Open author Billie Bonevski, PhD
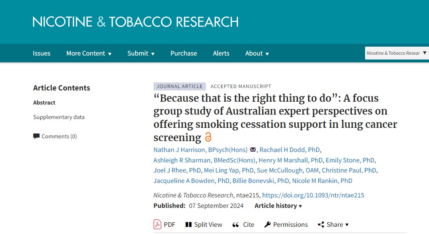The width and height of the screenshot is (429, 234). coord(261,181)
